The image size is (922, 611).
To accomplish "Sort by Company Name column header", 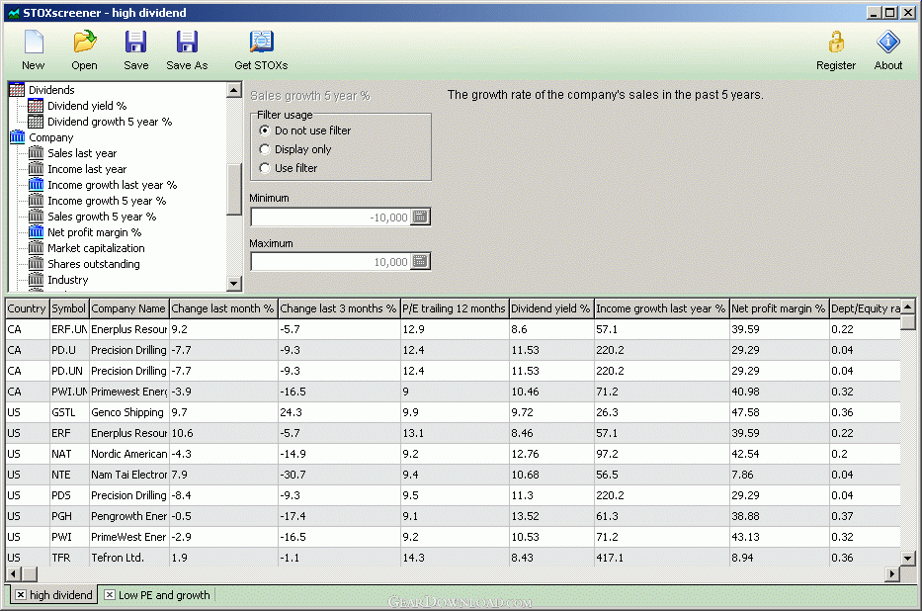I will 128,308.
